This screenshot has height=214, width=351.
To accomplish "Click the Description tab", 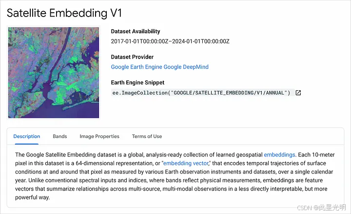I will pyautogui.click(x=27, y=136).
